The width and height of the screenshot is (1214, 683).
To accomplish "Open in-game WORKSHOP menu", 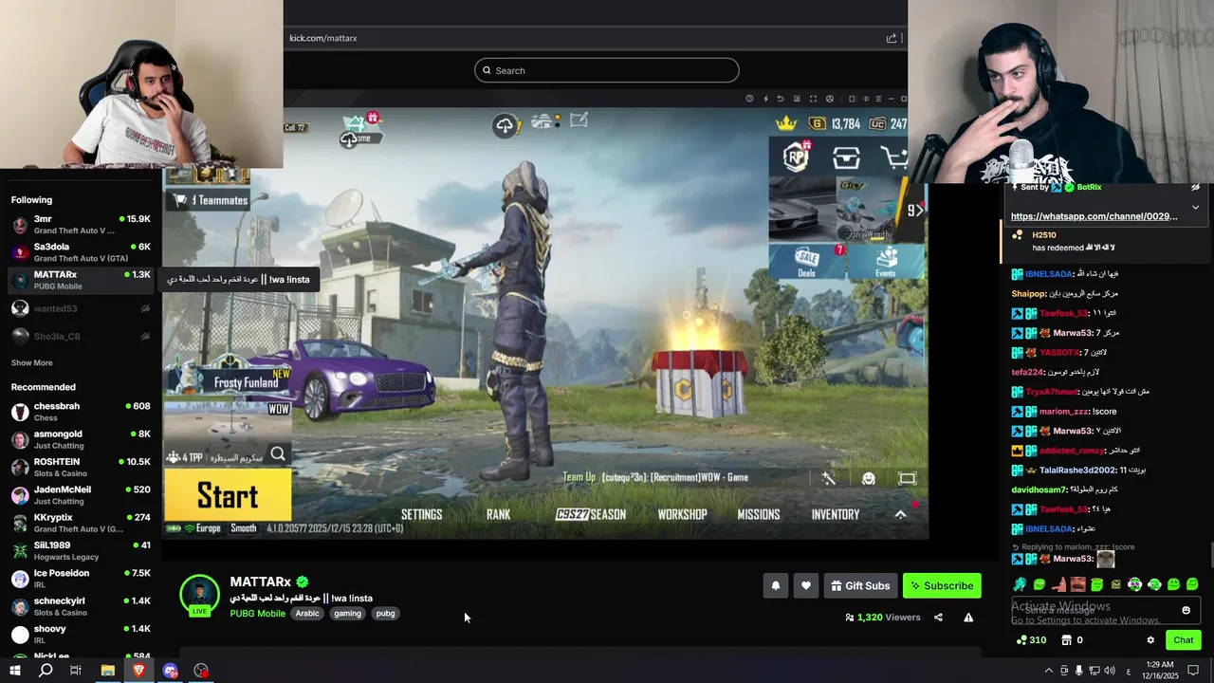I will (682, 514).
